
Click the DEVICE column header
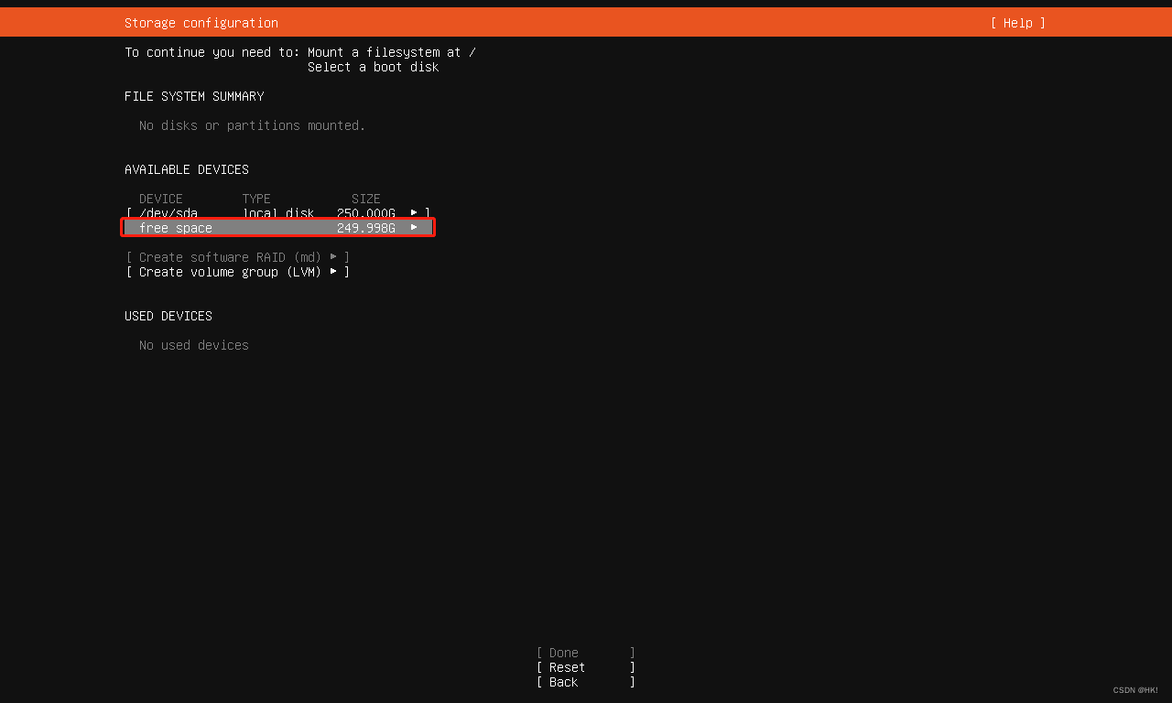(161, 199)
